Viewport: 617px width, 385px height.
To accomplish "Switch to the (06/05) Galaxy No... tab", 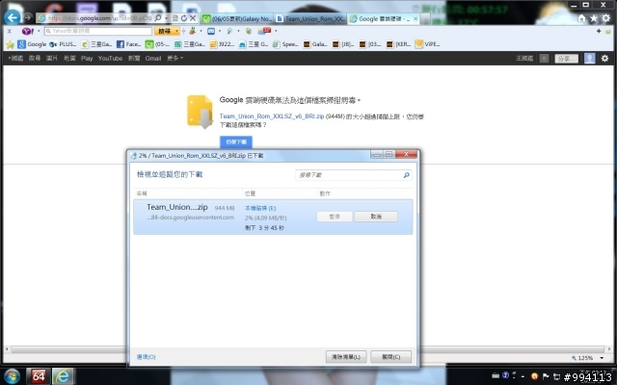I will coord(236,19).
